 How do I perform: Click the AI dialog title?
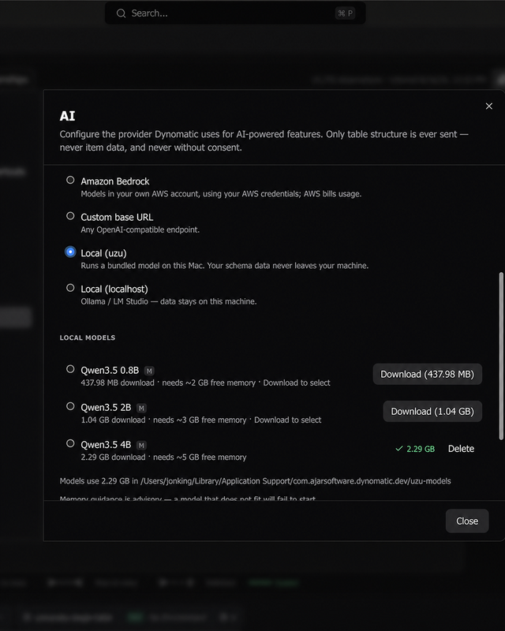[x=67, y=116]
